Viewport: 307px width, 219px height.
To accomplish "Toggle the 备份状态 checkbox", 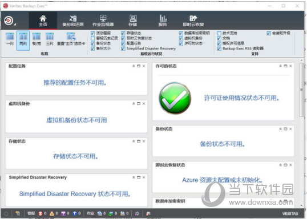I will pyautogui.click(x=93, y=43).
